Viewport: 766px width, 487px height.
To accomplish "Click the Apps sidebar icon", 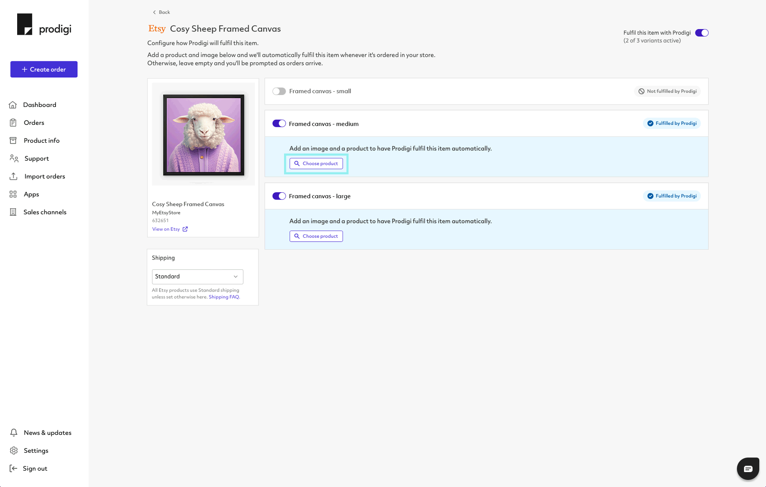I will pos(14,194).
